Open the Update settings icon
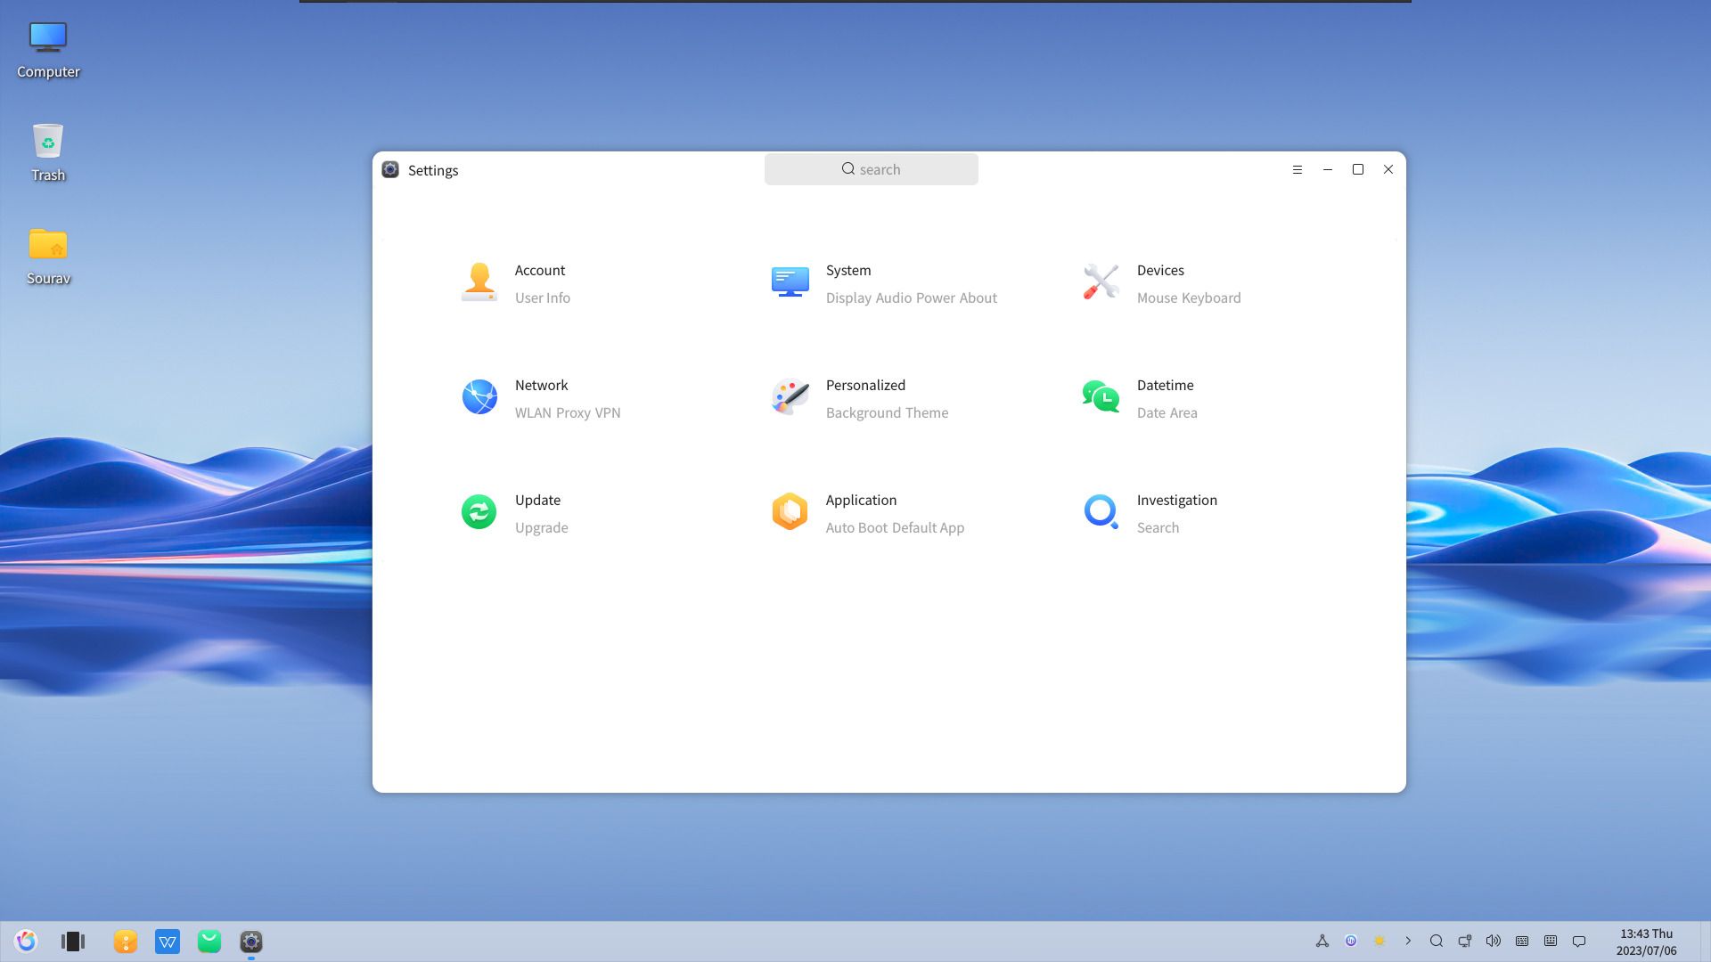Viewport: 1711px width, 962px height. coord(479,511)
